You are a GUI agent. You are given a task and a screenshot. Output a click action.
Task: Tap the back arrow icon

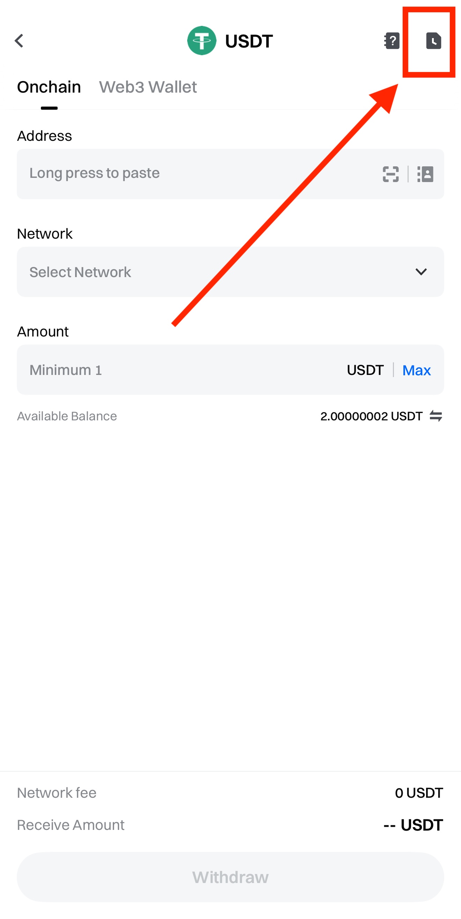point(19,41)
